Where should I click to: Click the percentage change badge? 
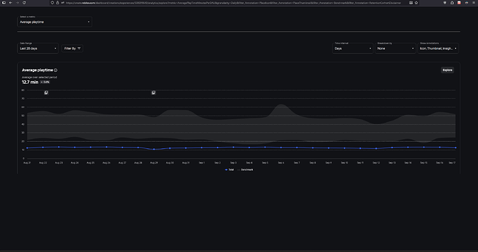coord(45,82)
